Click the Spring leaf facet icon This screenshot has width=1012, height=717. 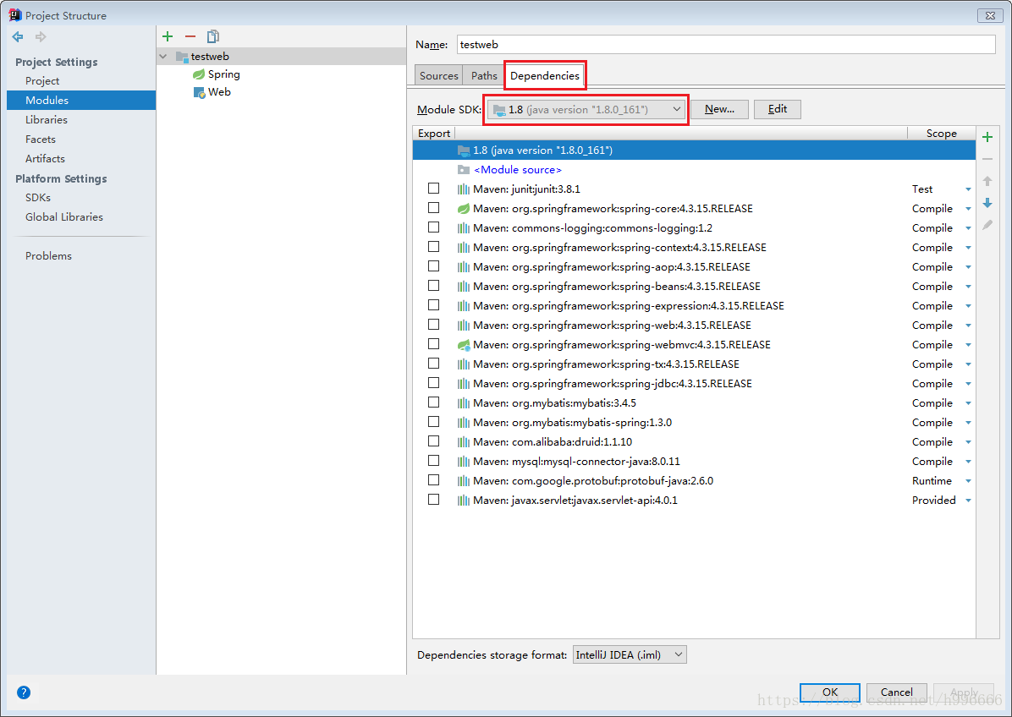pyautogui.click(x=199, y=74)
